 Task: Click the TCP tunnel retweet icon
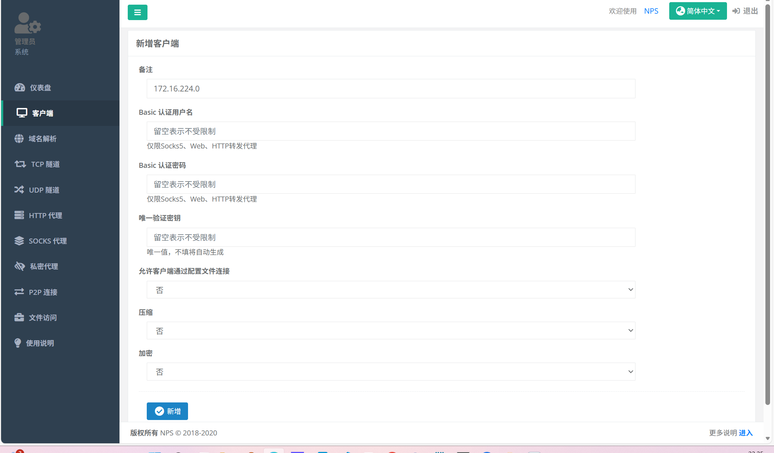pyautogui.click(x=20, y=164)
